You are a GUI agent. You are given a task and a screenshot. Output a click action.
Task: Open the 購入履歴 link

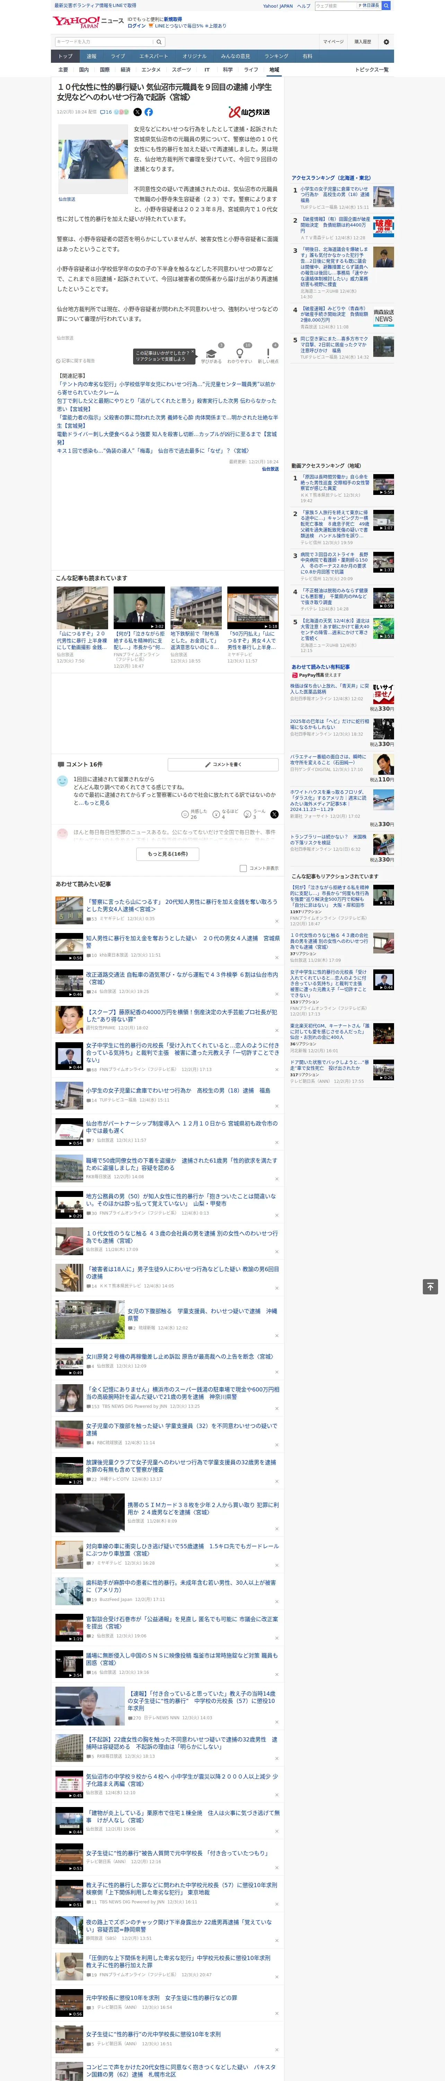(x=363, y=42)
